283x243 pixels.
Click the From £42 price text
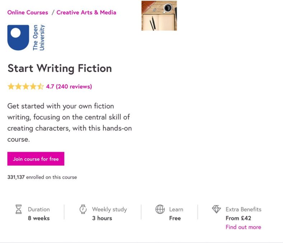[238, 218]
